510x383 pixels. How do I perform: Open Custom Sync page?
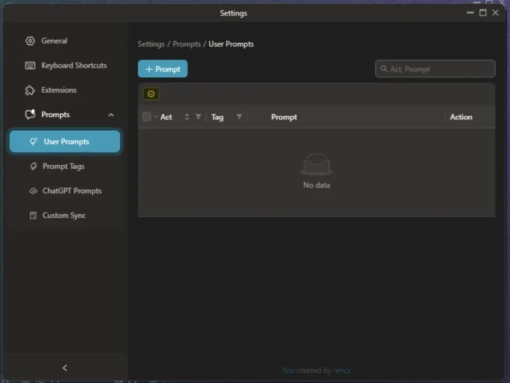point(64,215)
